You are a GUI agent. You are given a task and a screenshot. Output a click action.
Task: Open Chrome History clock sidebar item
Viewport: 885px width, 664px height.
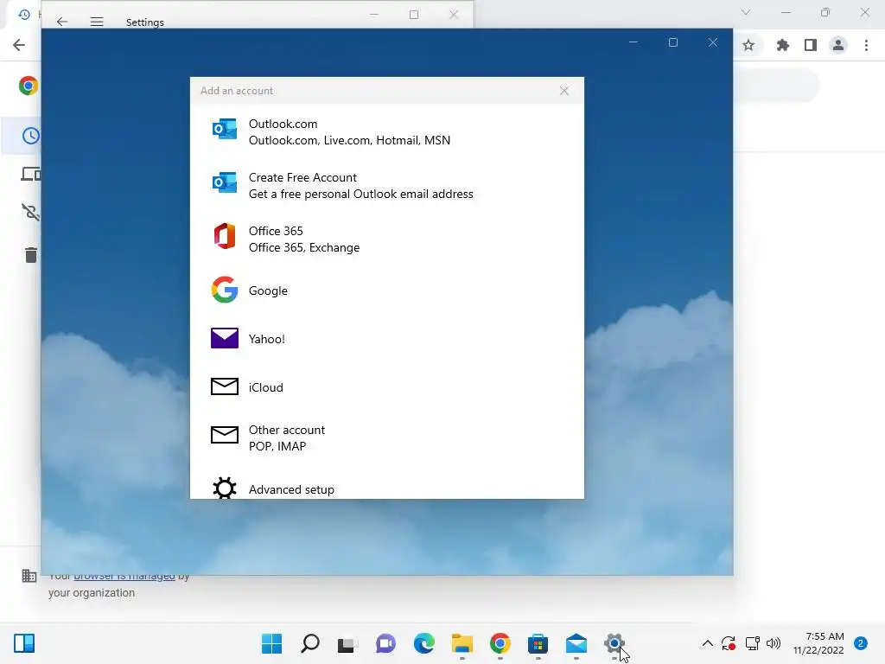coord(30,136)
